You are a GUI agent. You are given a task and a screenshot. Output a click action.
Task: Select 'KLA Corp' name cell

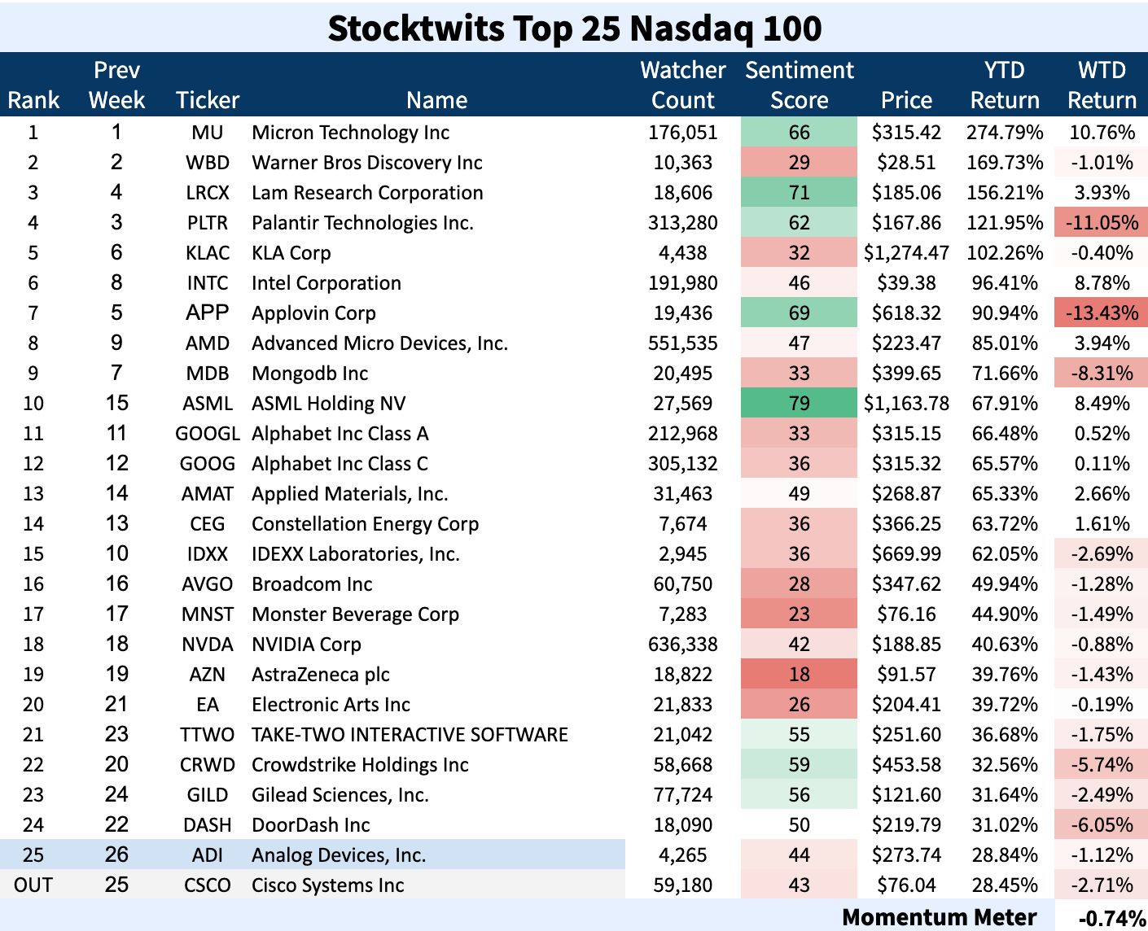tap(291, 253)
